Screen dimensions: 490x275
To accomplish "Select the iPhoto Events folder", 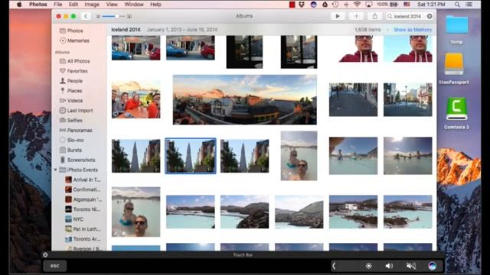I will (82, 170).
